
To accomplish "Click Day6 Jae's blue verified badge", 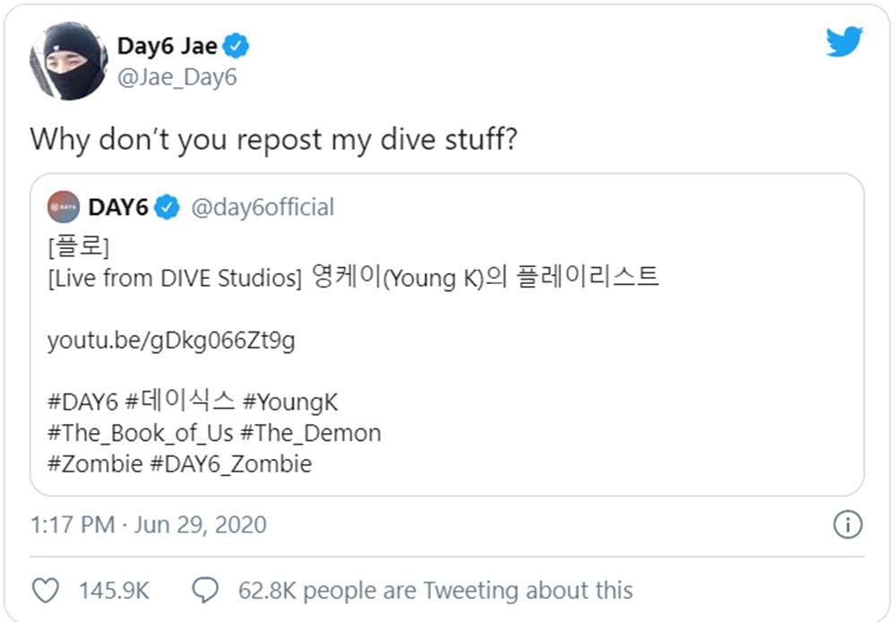I will 237,46.
